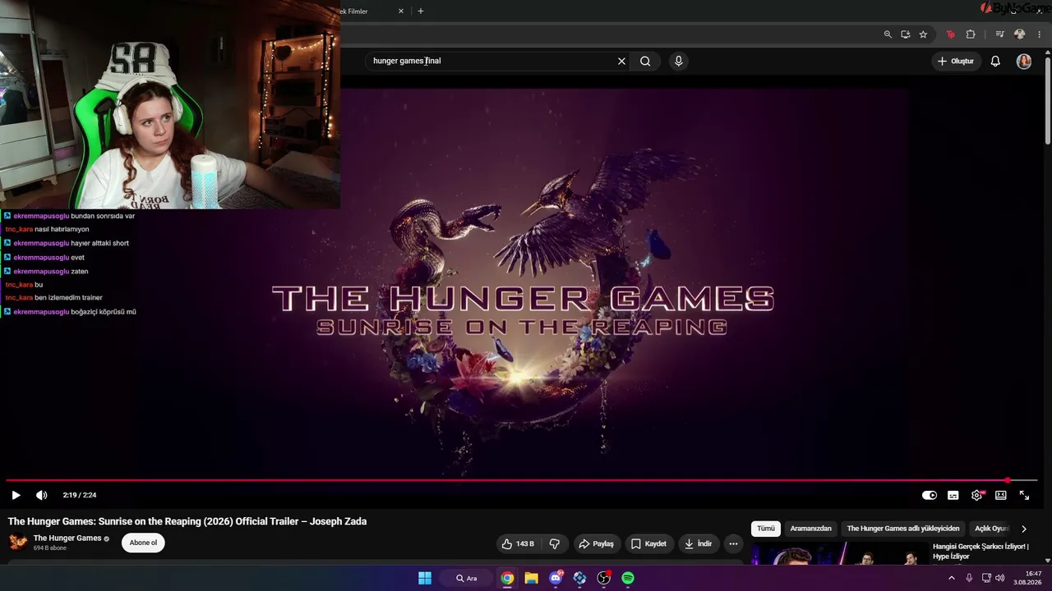Image resolution: width=1052 pixels, height=591 pixels.
Task: Open system tray volume control
Action: pos(999,578)
